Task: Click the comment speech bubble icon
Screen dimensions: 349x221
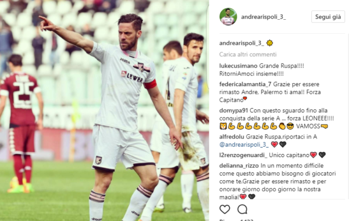Action: point(242,209)
